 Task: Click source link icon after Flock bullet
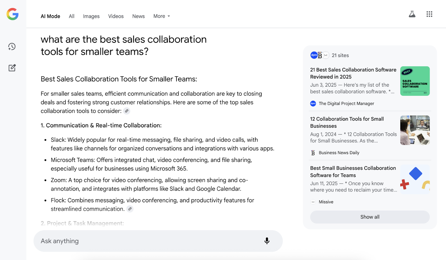pyautogui.click(x=130, y=209)
